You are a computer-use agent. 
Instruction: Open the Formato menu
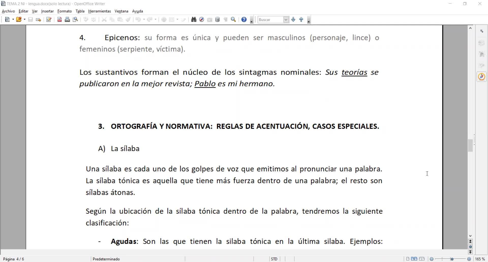coord(65,11)
